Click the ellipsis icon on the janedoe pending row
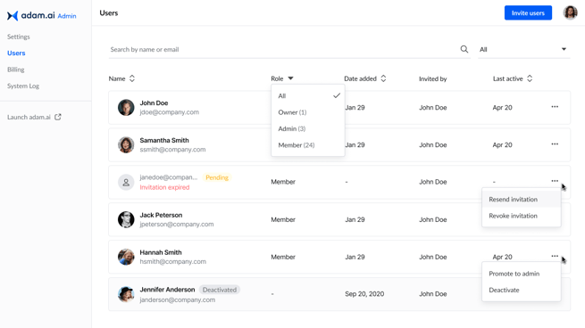Screen dimensions: 585x328 [x=555, y=181]
